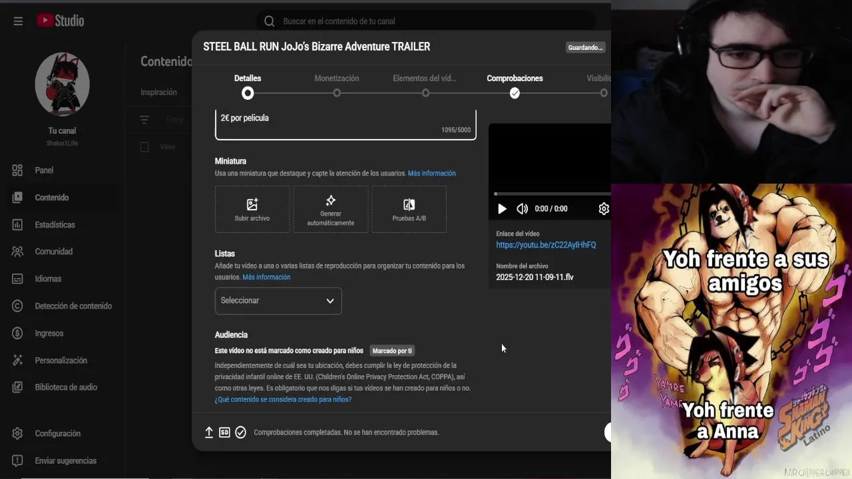Click the channel avatar picture
Screen dimensions: 852x479
[x=62, y=84]
